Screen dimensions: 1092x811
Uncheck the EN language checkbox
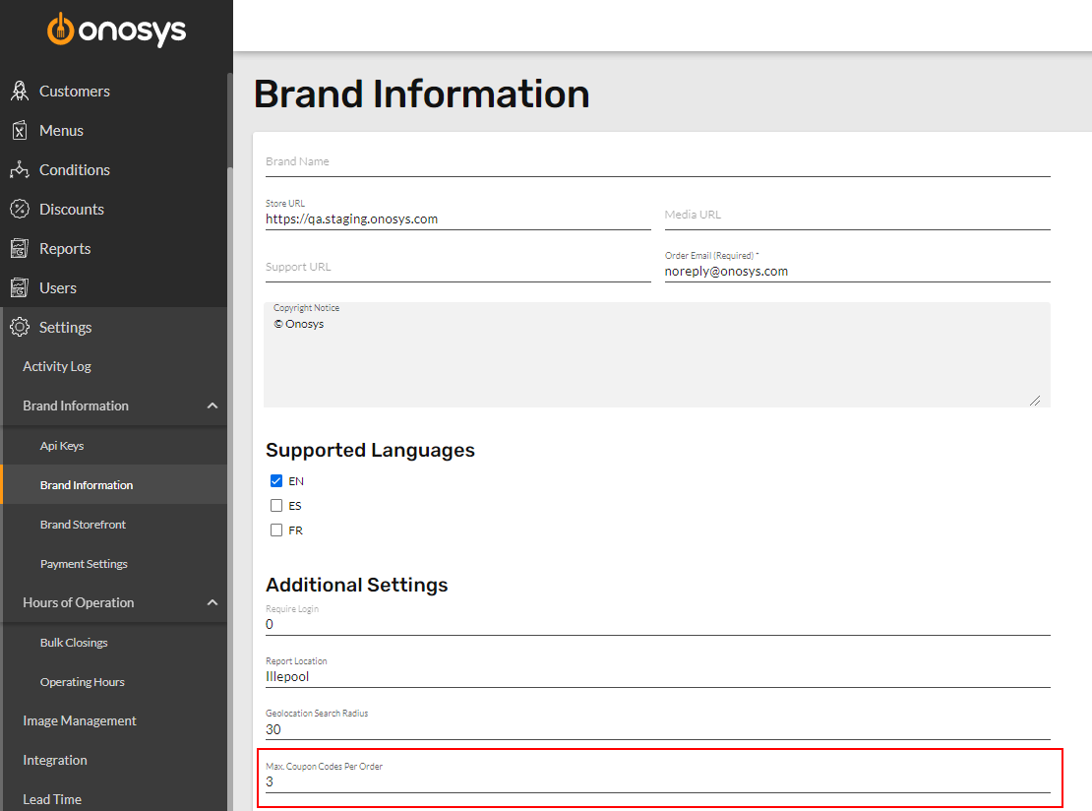tap(276, 480)
